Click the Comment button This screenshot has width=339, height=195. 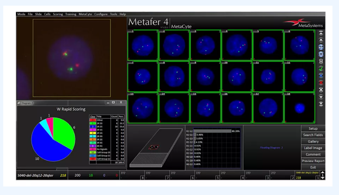[x=313, y=154]
